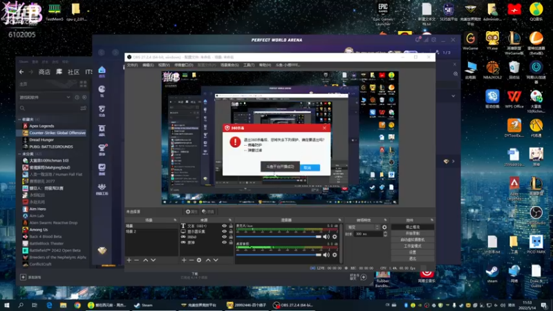Click 启动虚拟摄像机 button in OBS
This screenshot has width=553, height=311.
412,240
